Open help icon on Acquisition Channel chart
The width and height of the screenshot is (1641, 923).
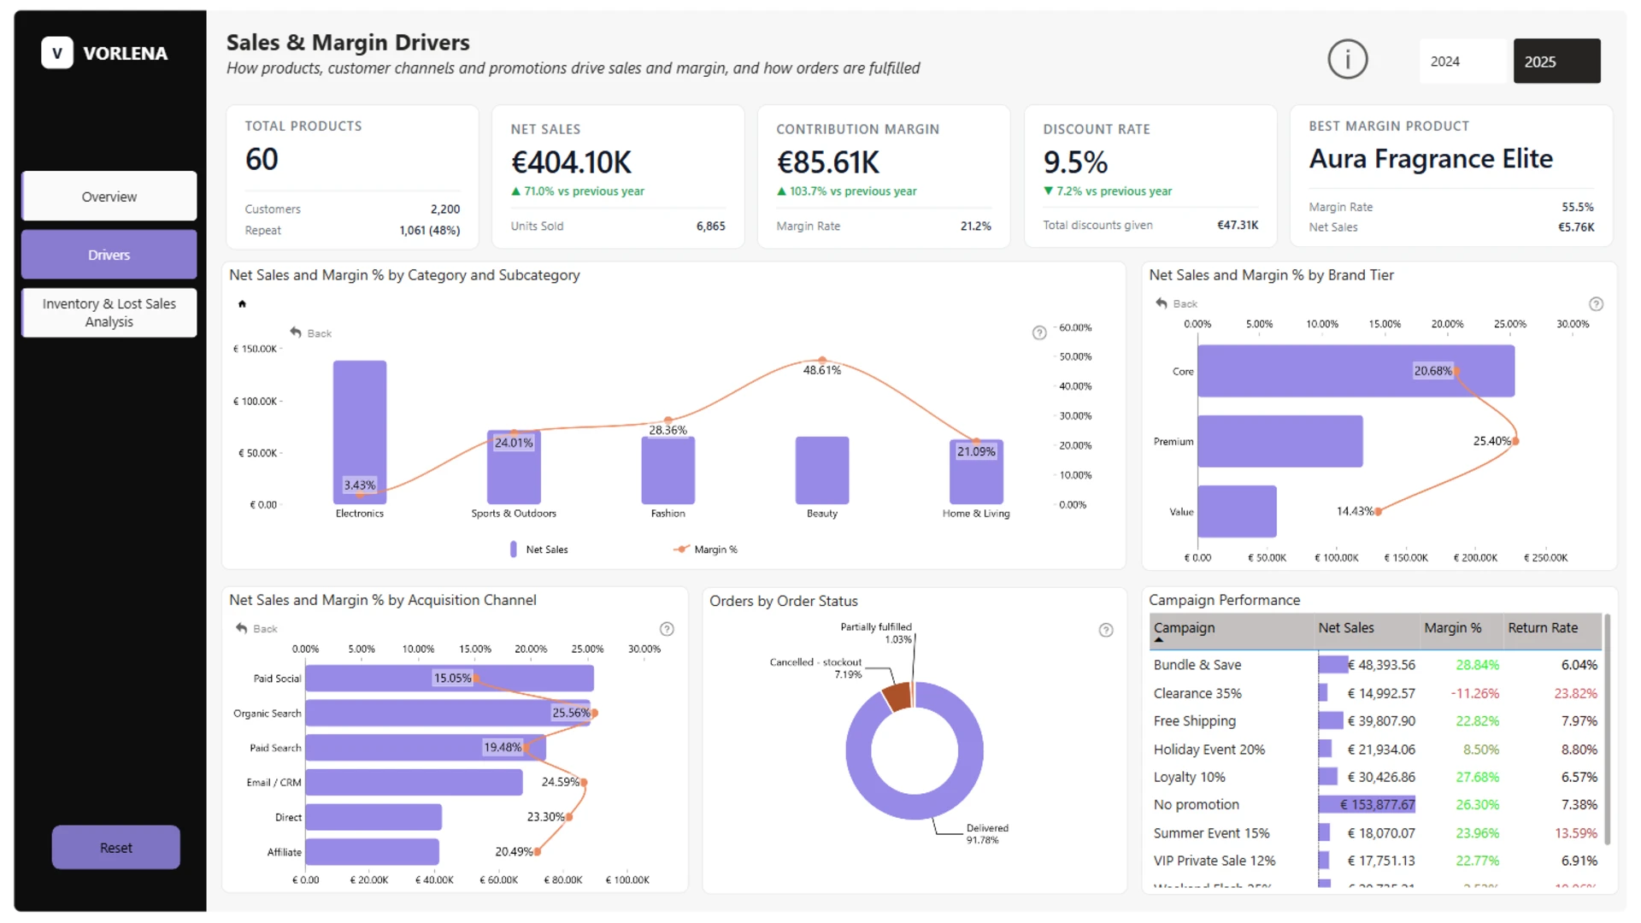pos(667,629)
